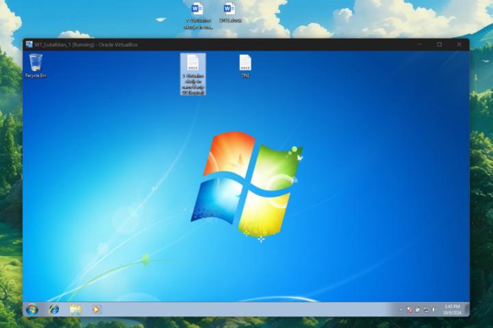Click the VirtualBox window title text
This screenshot has width=493, height=328.
click(86, 44)
